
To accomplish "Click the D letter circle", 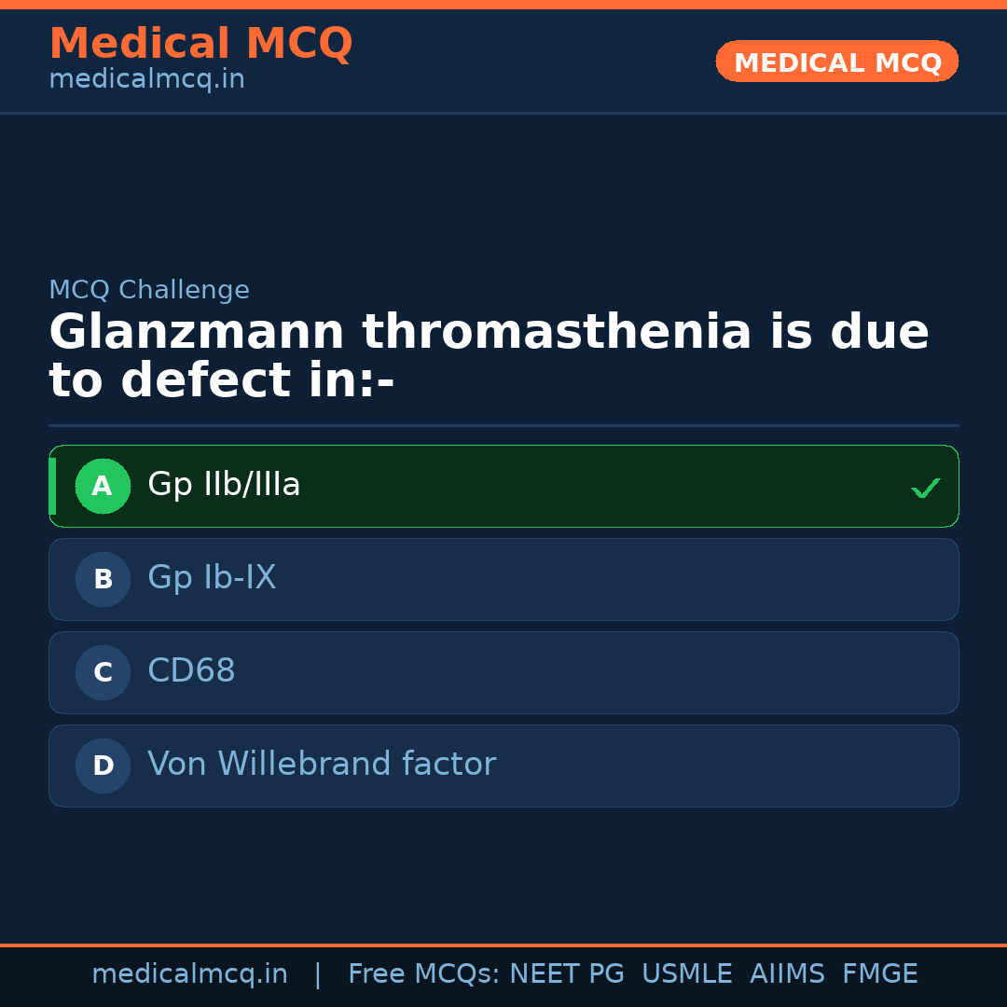I will (103, 766).
